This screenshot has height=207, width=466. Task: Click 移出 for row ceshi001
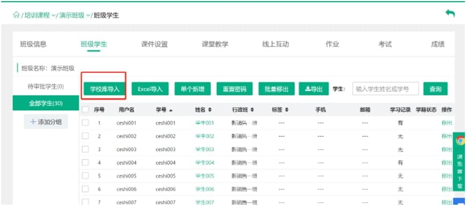coord(447,123)
